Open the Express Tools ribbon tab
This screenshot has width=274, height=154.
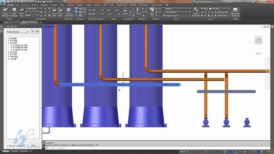pos(156,5)
